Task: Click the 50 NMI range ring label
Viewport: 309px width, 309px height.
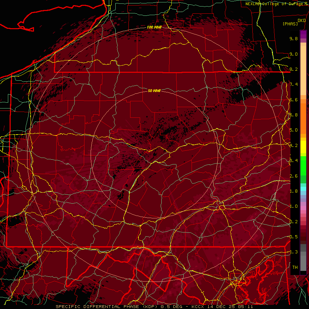Action: point(154,91)
